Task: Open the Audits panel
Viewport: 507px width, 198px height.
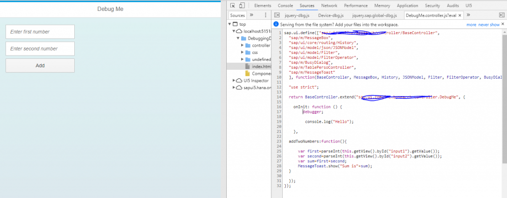Action: click(x=453, y=5)
